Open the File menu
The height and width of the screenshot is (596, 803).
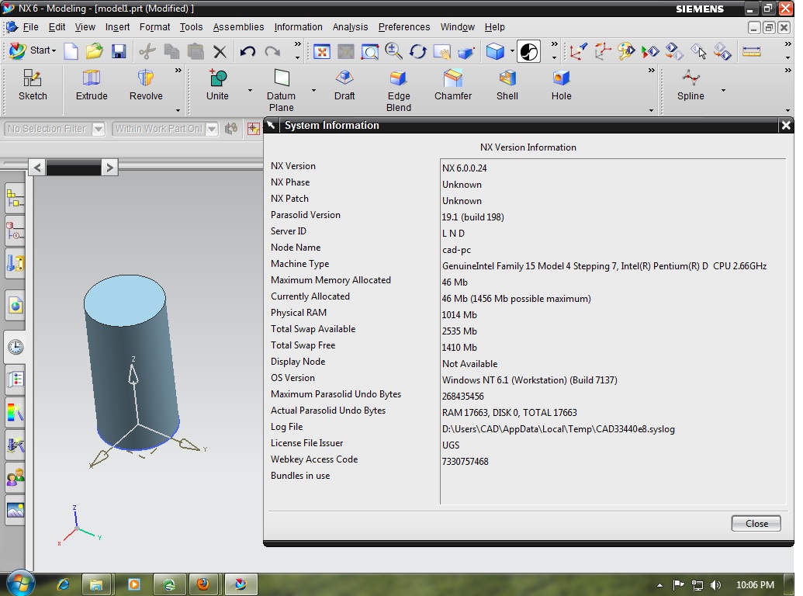click(30, 27)
